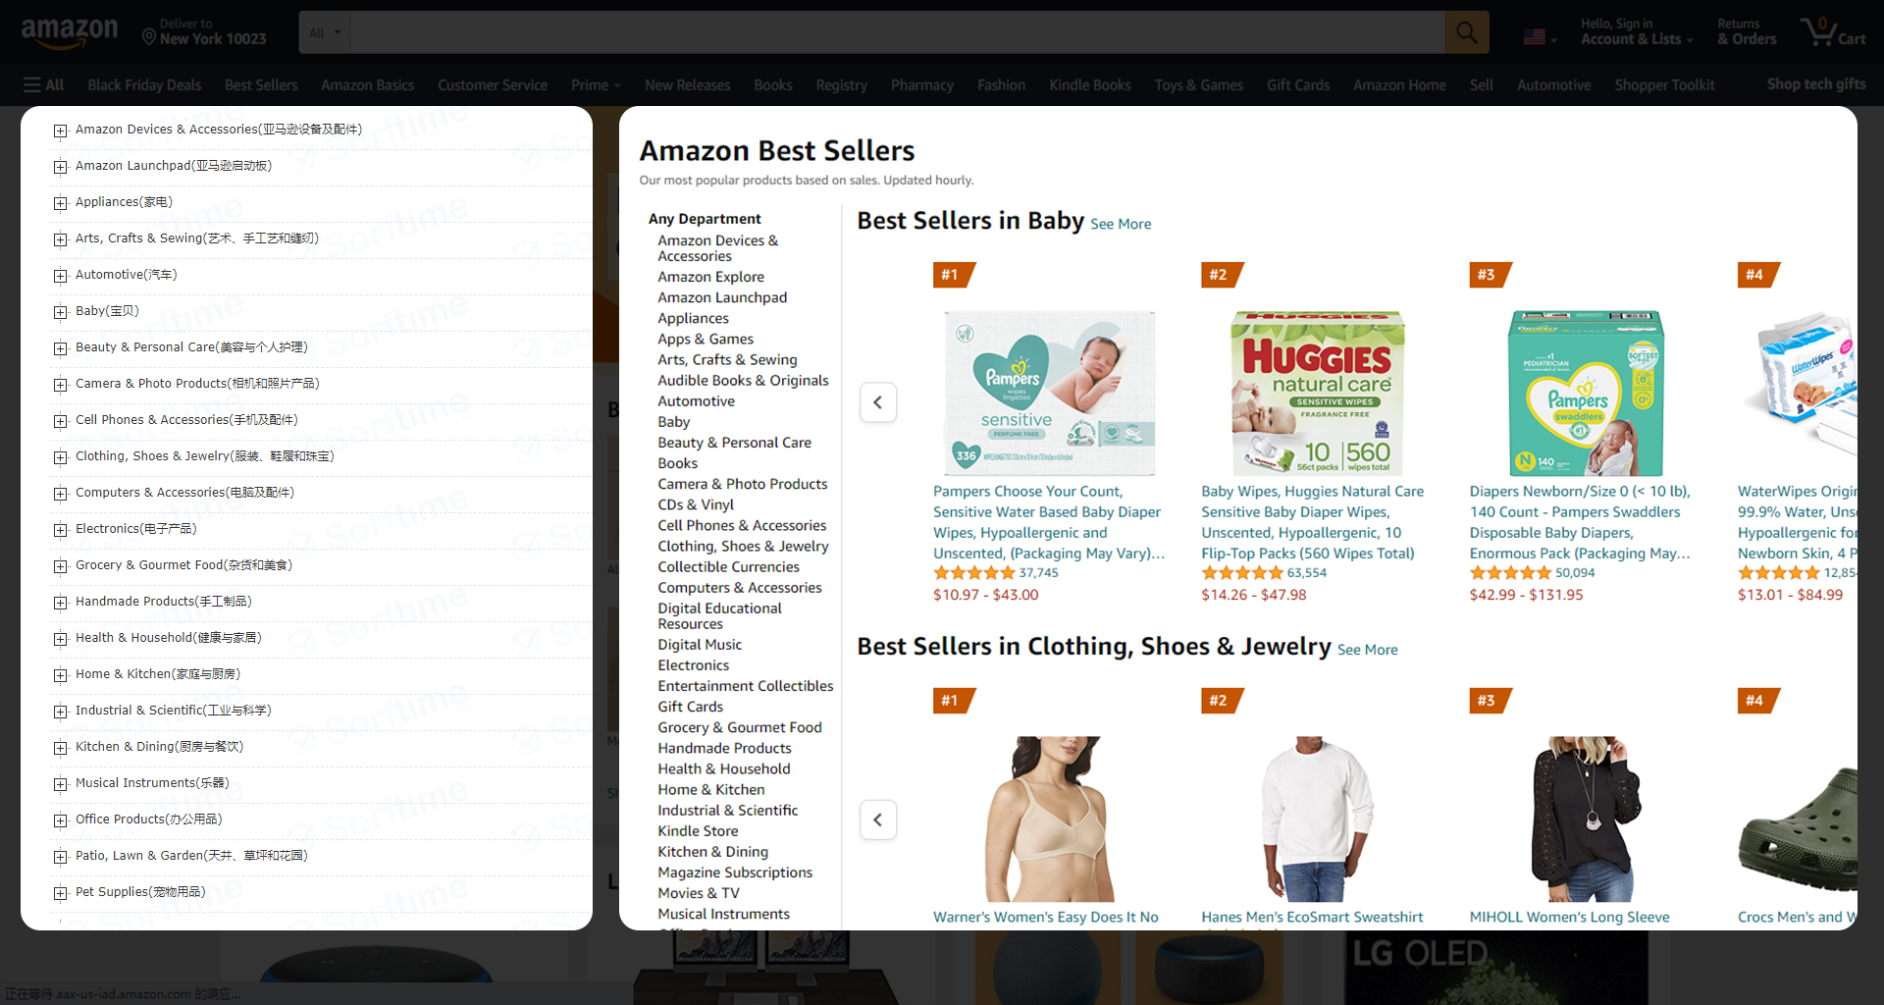Image resolution: width=1884 pixels, height=1005 pixels.
Task: Select Movies & TV department
Action: pyautogui.click(x=699, y=893)
